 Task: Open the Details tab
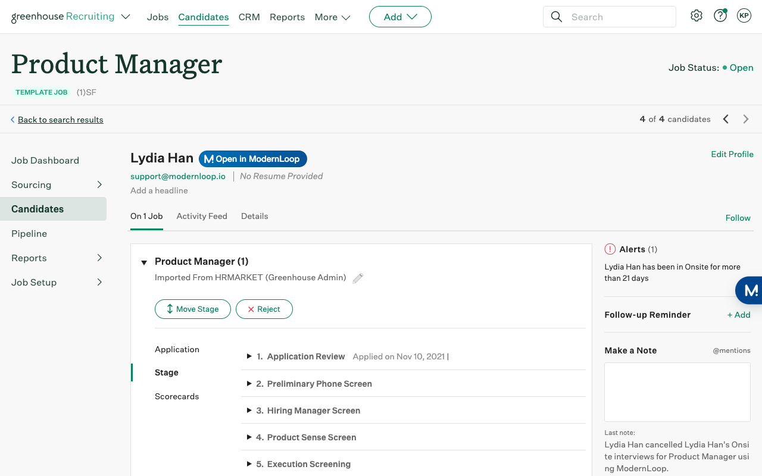[x=254, y=216]
